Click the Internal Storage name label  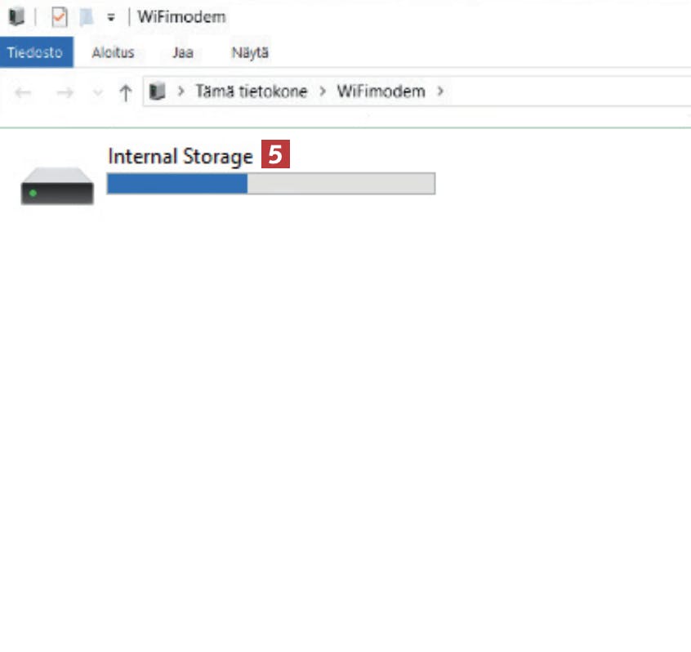click(x=180, y=156)
